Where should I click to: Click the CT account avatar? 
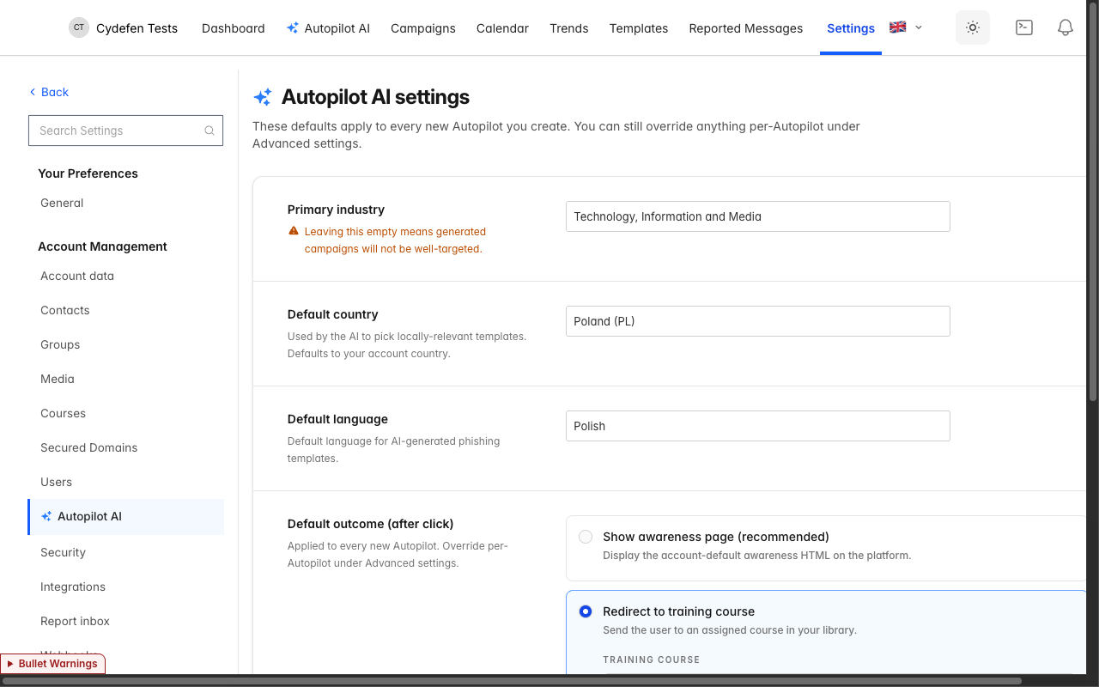[79, 27]
